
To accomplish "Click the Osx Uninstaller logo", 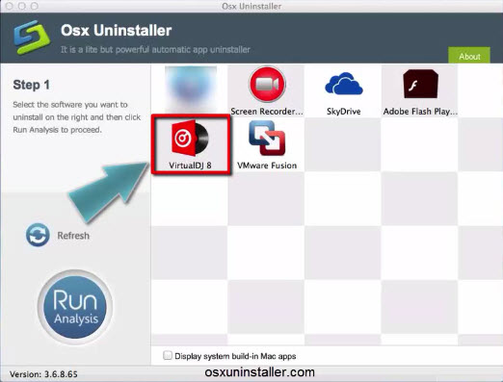I will click(32, 38).
